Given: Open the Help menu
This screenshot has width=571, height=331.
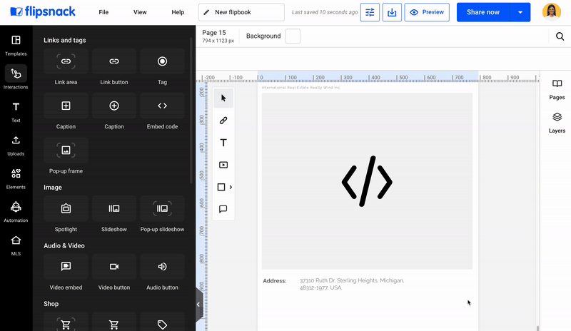Looking at the screenshot, I should pos(178,12).
